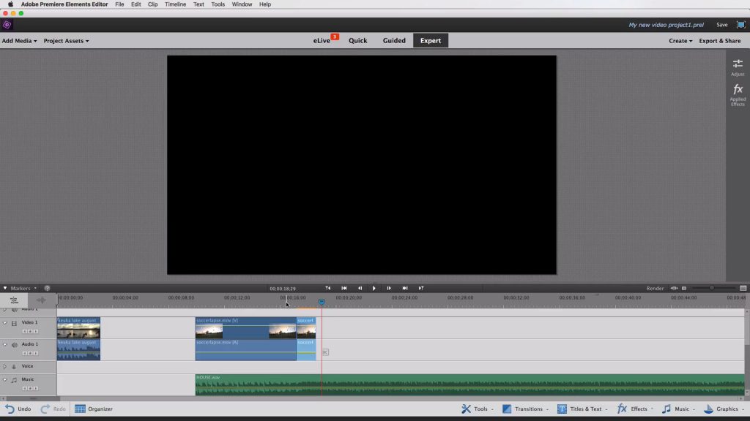Click the Effects fx icon
Image resolution: width=750 pixels, height=421 pixels.
(x=622, y=409)
